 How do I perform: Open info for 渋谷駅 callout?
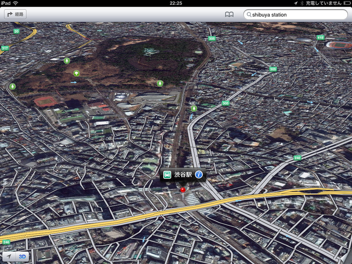click(x=199, y=175)
